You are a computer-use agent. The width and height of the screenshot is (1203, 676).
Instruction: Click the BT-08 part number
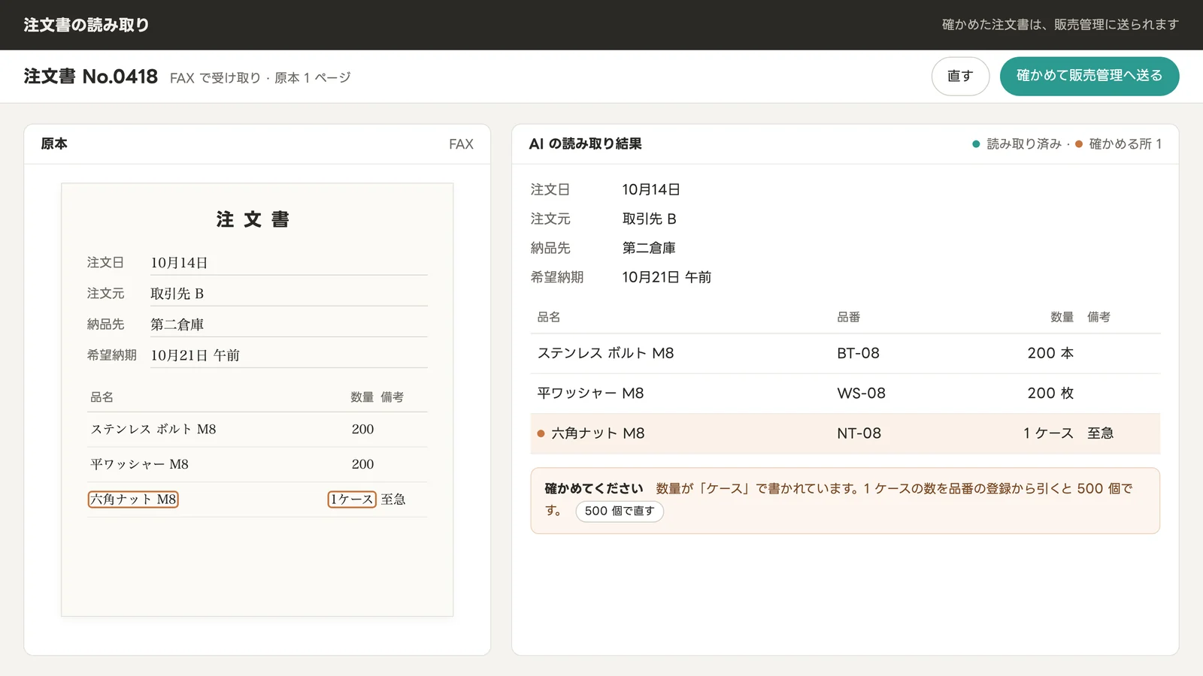[x=858, y=353]
